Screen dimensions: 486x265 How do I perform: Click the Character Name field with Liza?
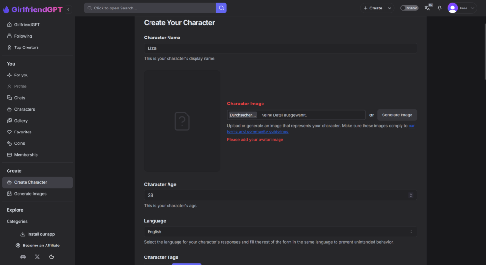(x=280, y=48)
